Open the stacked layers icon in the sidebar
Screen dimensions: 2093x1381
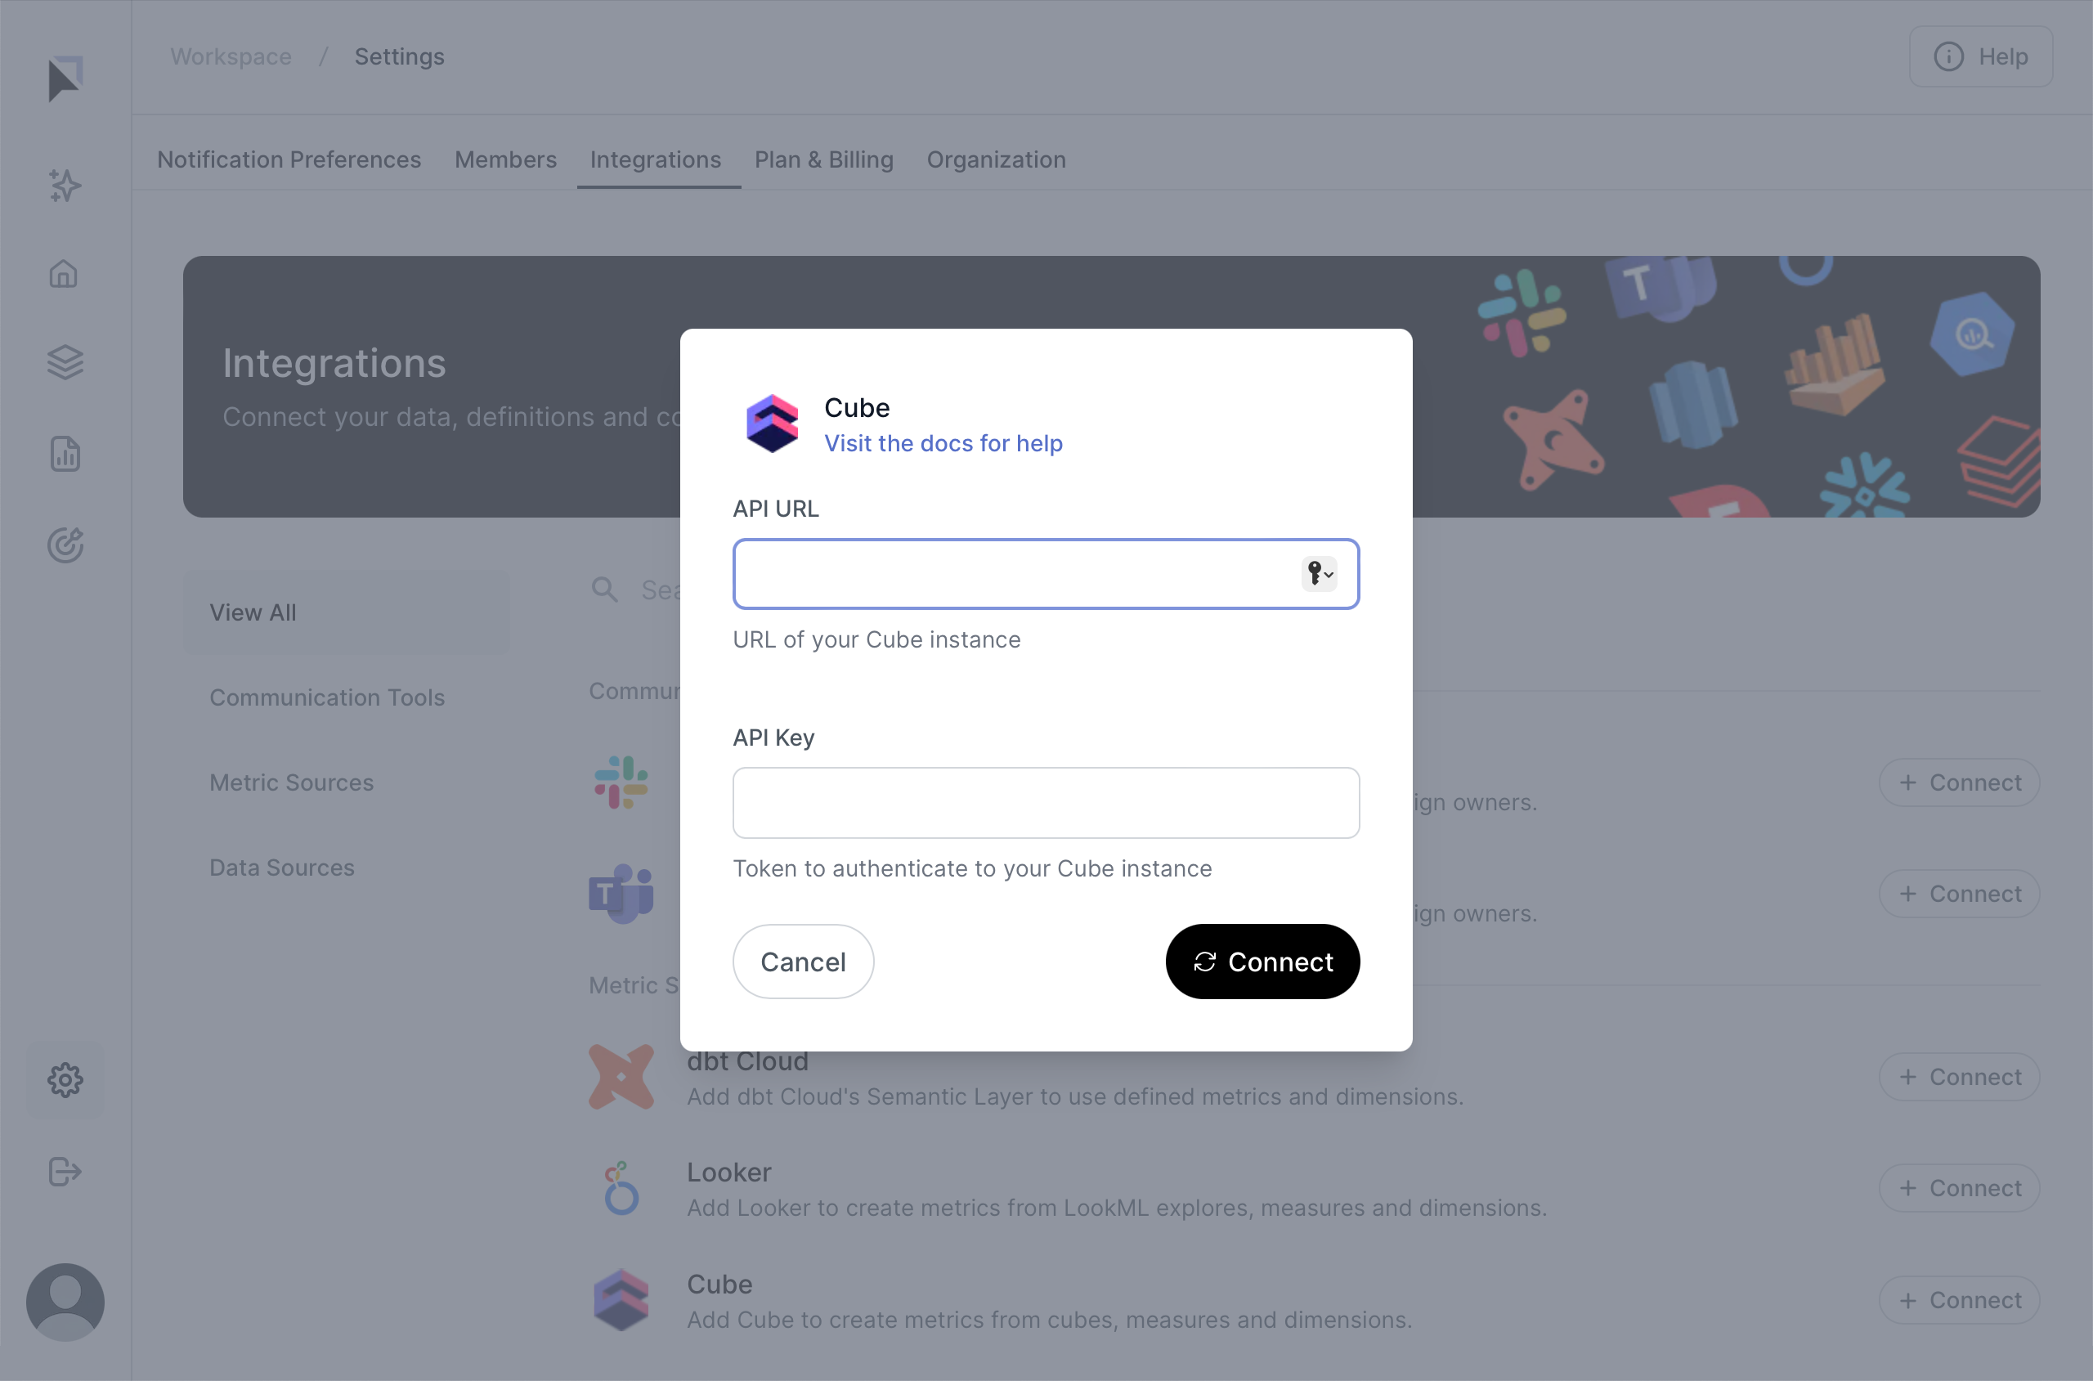tap(65, 362)
